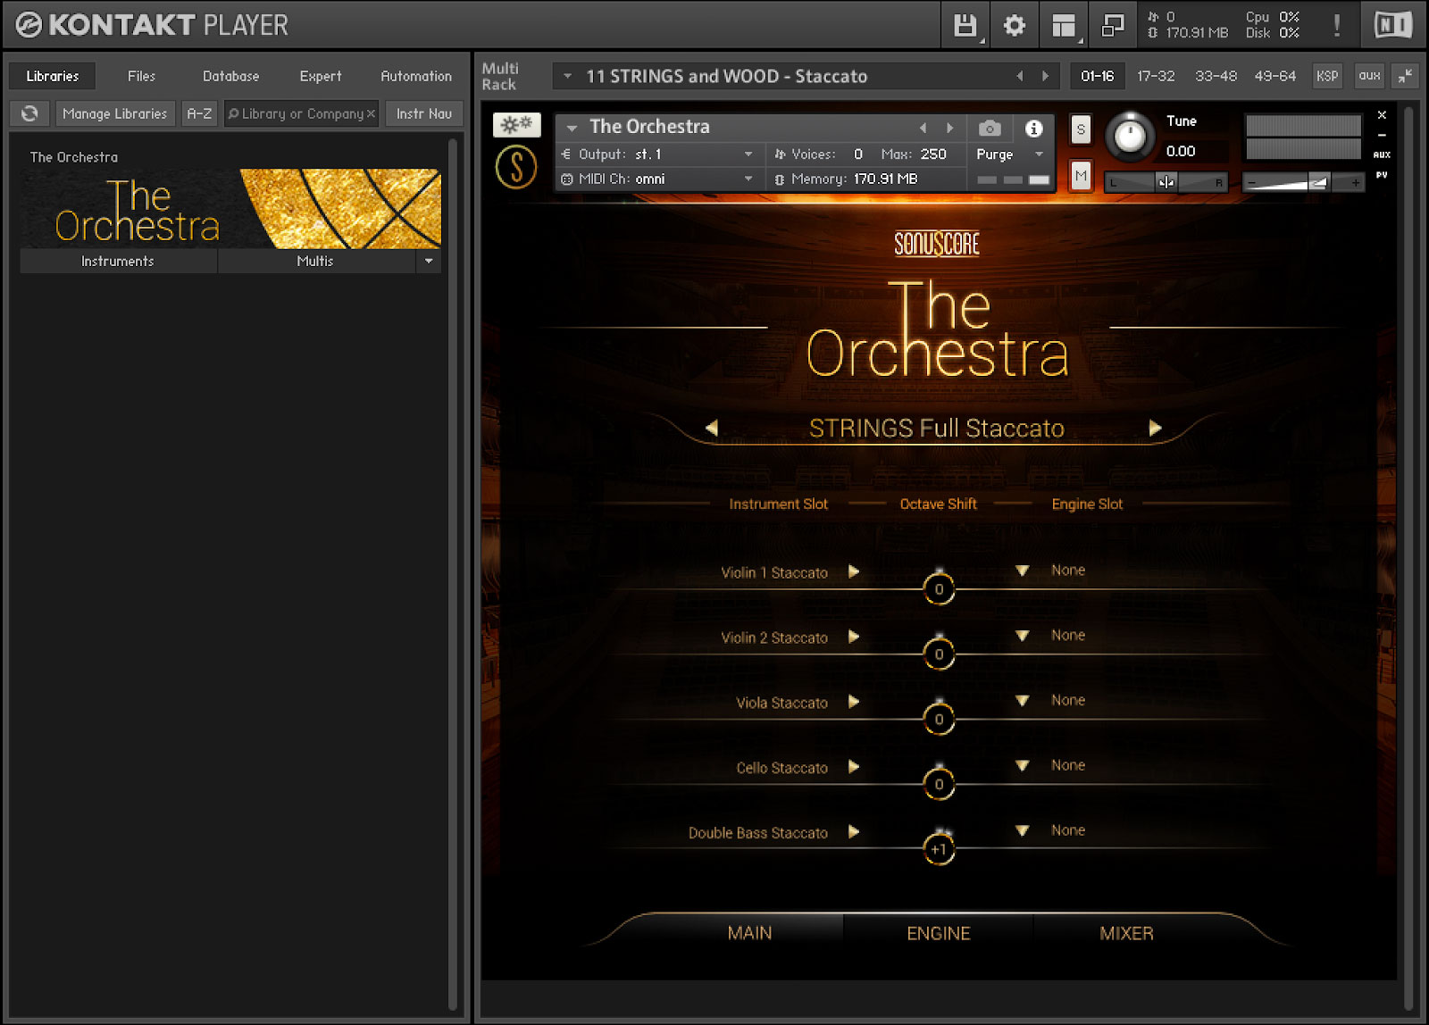The width and height of the screenshot is (1429, 1025).
Task: Open Viola Staccato engine slot dropdown
Action: click(x=1023, y=701)
